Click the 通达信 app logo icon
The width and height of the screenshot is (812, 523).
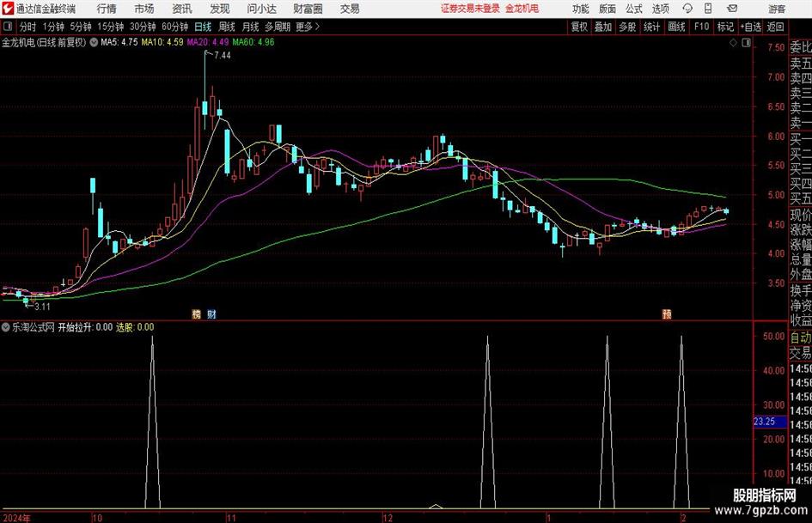(8, 9)
